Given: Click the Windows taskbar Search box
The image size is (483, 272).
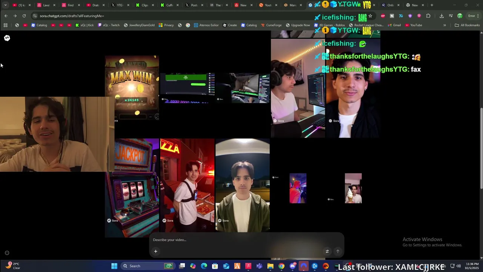Looking at the screenshot, I should pos(147,266).
